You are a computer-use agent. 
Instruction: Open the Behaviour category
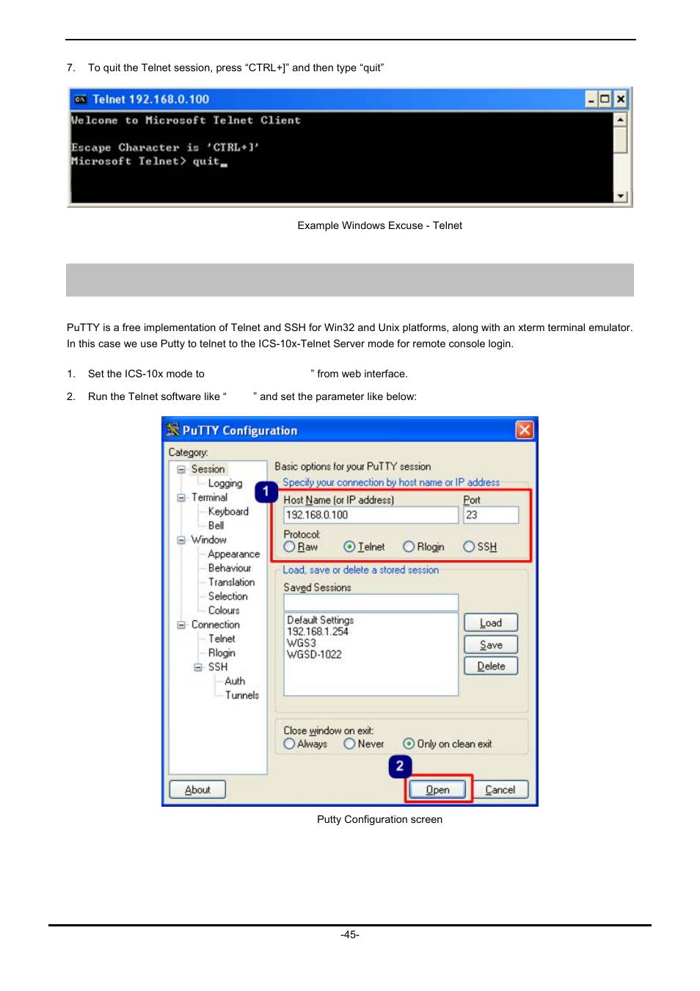(230, 568)
